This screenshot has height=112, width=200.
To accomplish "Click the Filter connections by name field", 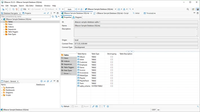I will click(x=25, y=17).
